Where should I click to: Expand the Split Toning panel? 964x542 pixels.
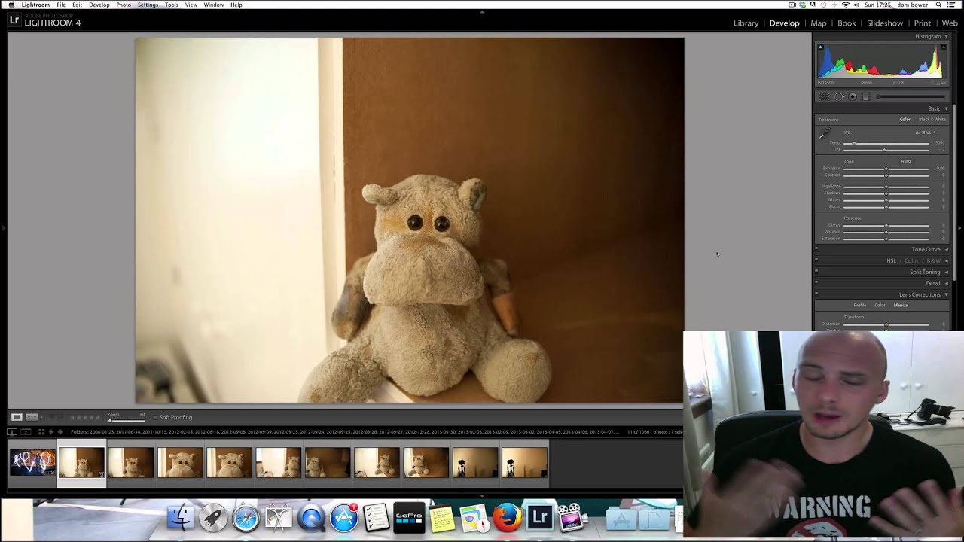[x=947, y=272]
